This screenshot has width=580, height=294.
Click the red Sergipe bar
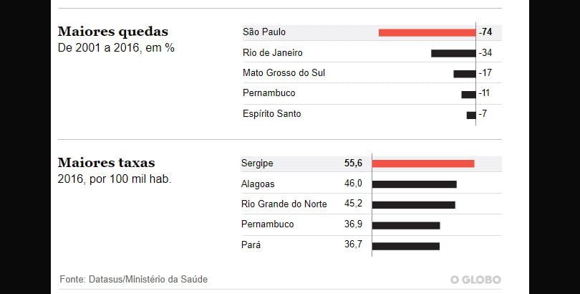(423, 163)
